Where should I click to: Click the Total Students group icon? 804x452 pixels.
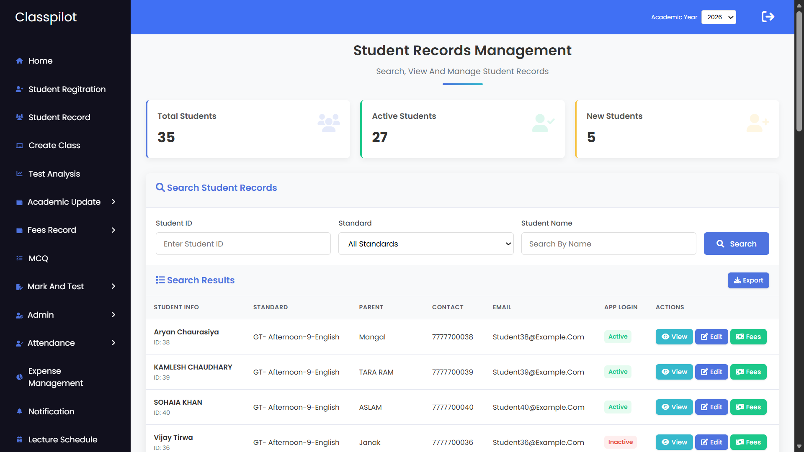[329, 123]
